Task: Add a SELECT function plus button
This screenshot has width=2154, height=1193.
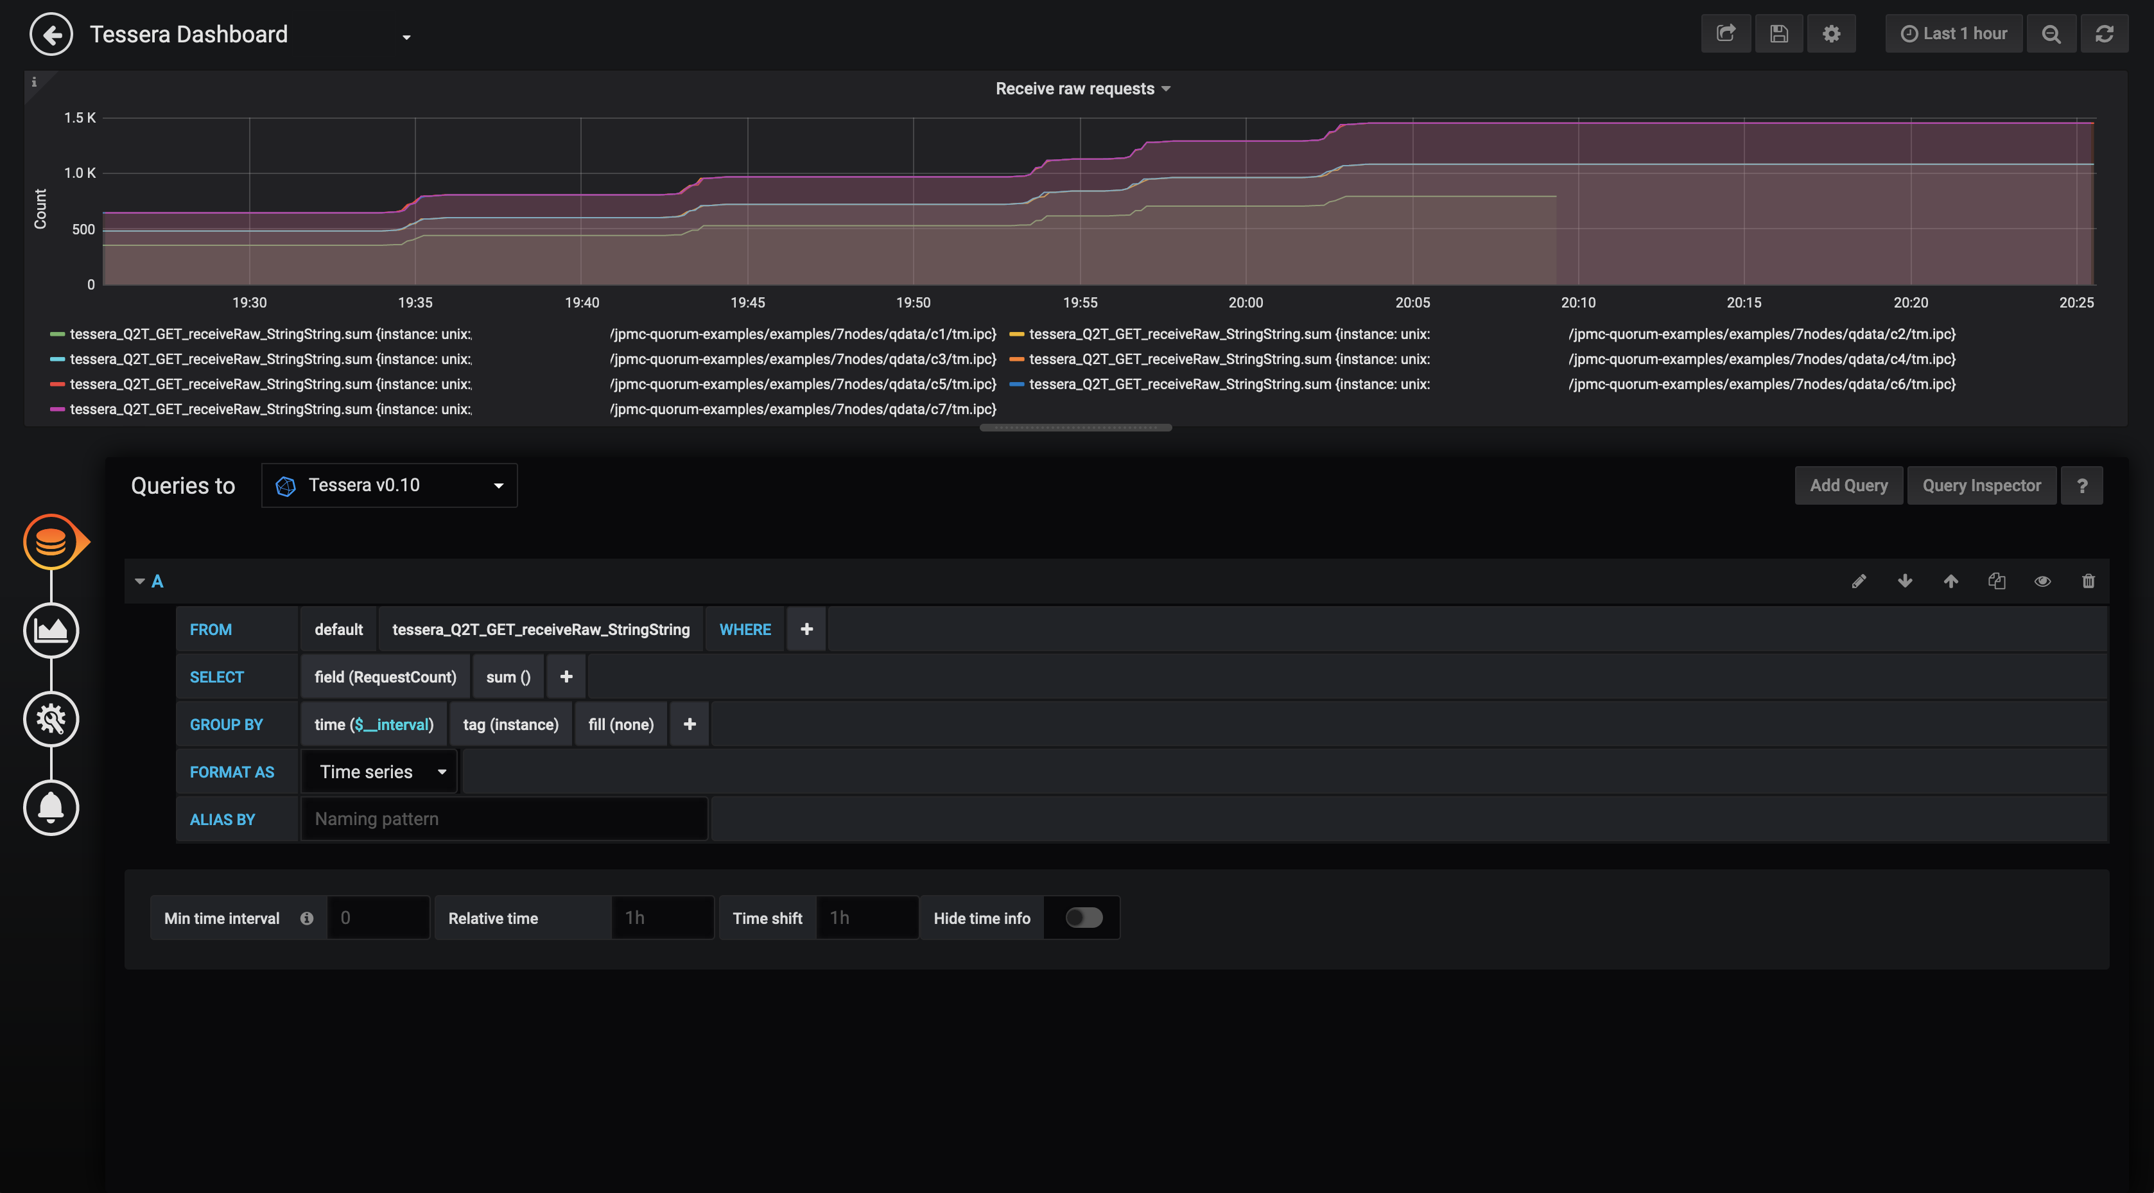Action: (x=566, y=677)
